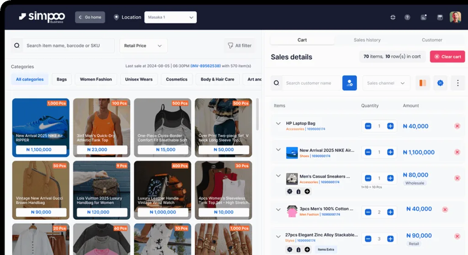Click the store icon in header

pyautogui.click(x=440, y=17)
